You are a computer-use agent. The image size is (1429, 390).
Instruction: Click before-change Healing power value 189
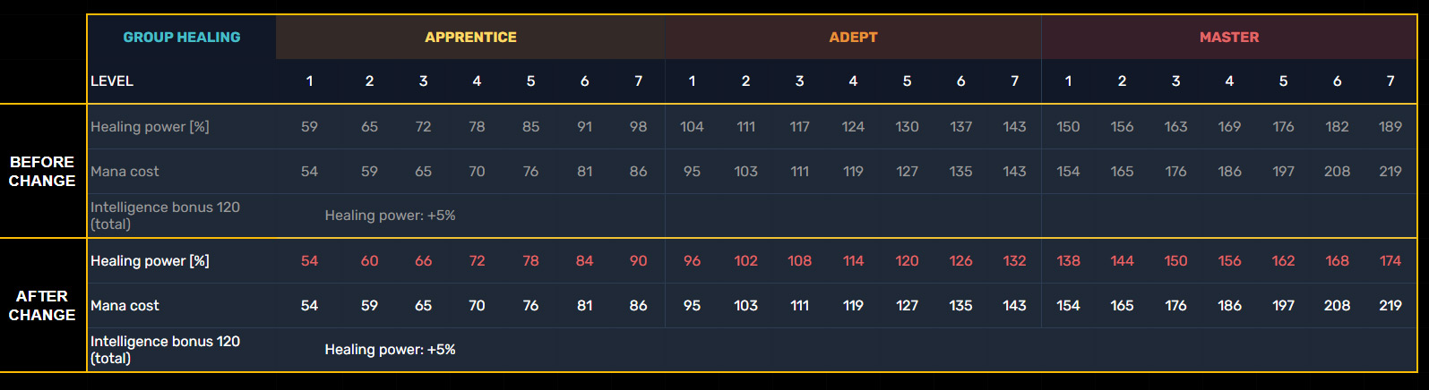[1390, 127]
